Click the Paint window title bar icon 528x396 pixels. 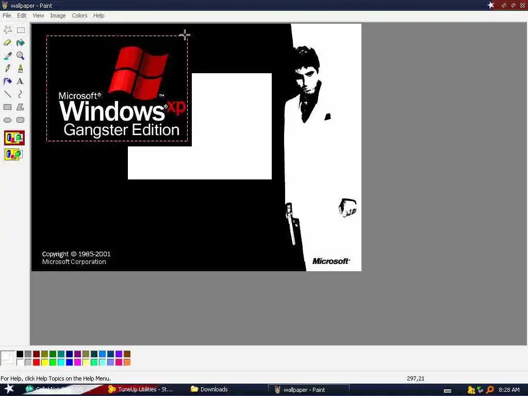(5, 5)
